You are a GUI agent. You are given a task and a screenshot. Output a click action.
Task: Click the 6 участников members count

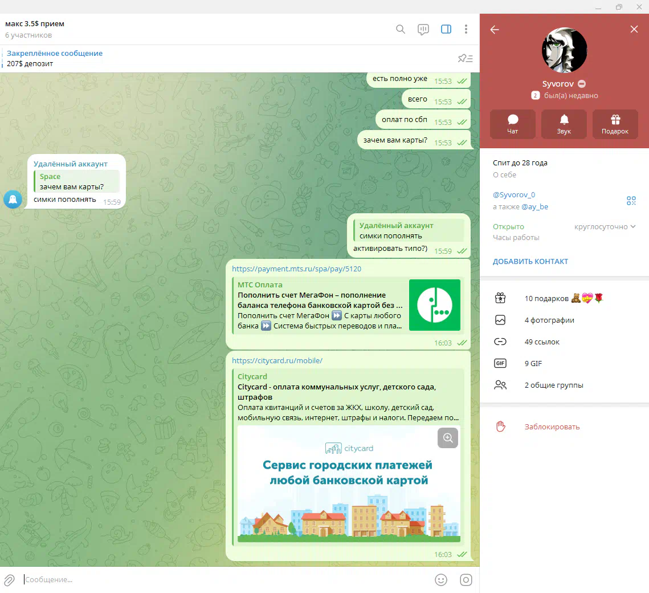point(28,35)
